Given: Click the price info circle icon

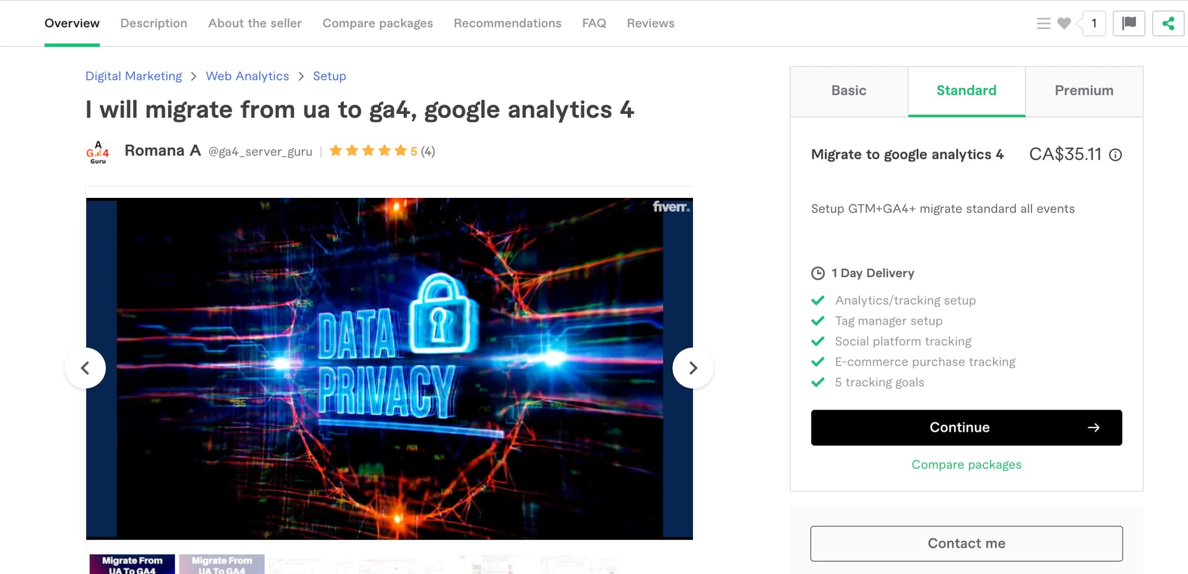Looking at the screenshot, I should point(1115,155).
